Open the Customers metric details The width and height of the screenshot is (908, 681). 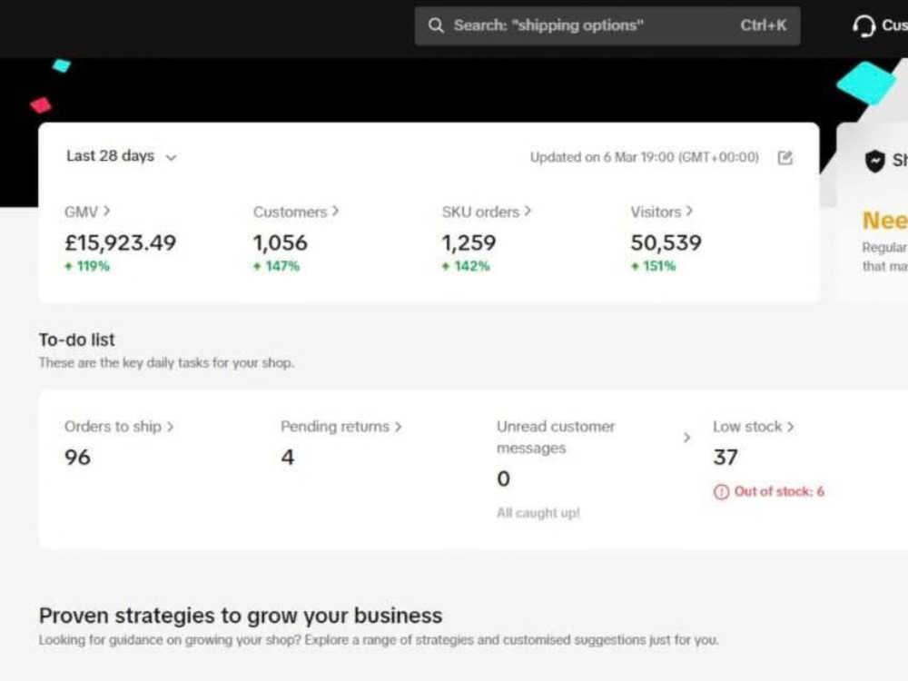pos(296,212)
